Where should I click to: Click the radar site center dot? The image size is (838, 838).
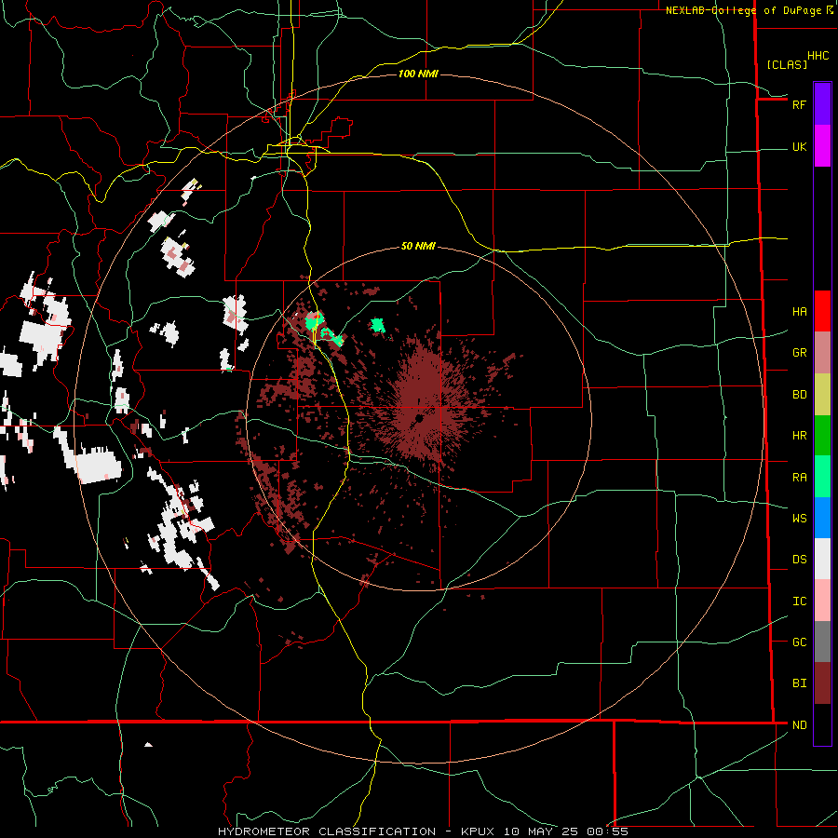point(420,418)
